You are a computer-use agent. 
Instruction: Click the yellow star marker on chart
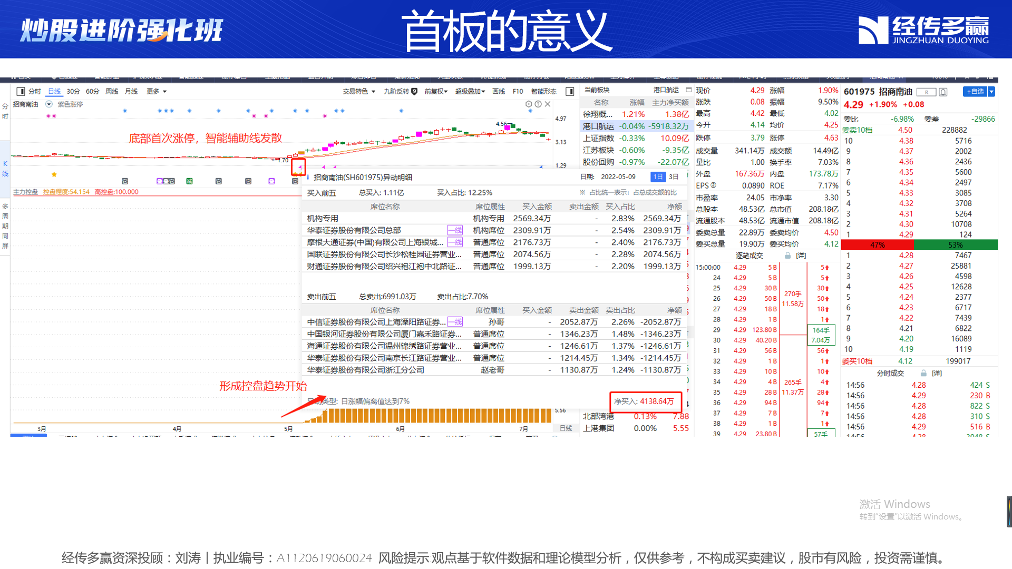coord(54,174)
